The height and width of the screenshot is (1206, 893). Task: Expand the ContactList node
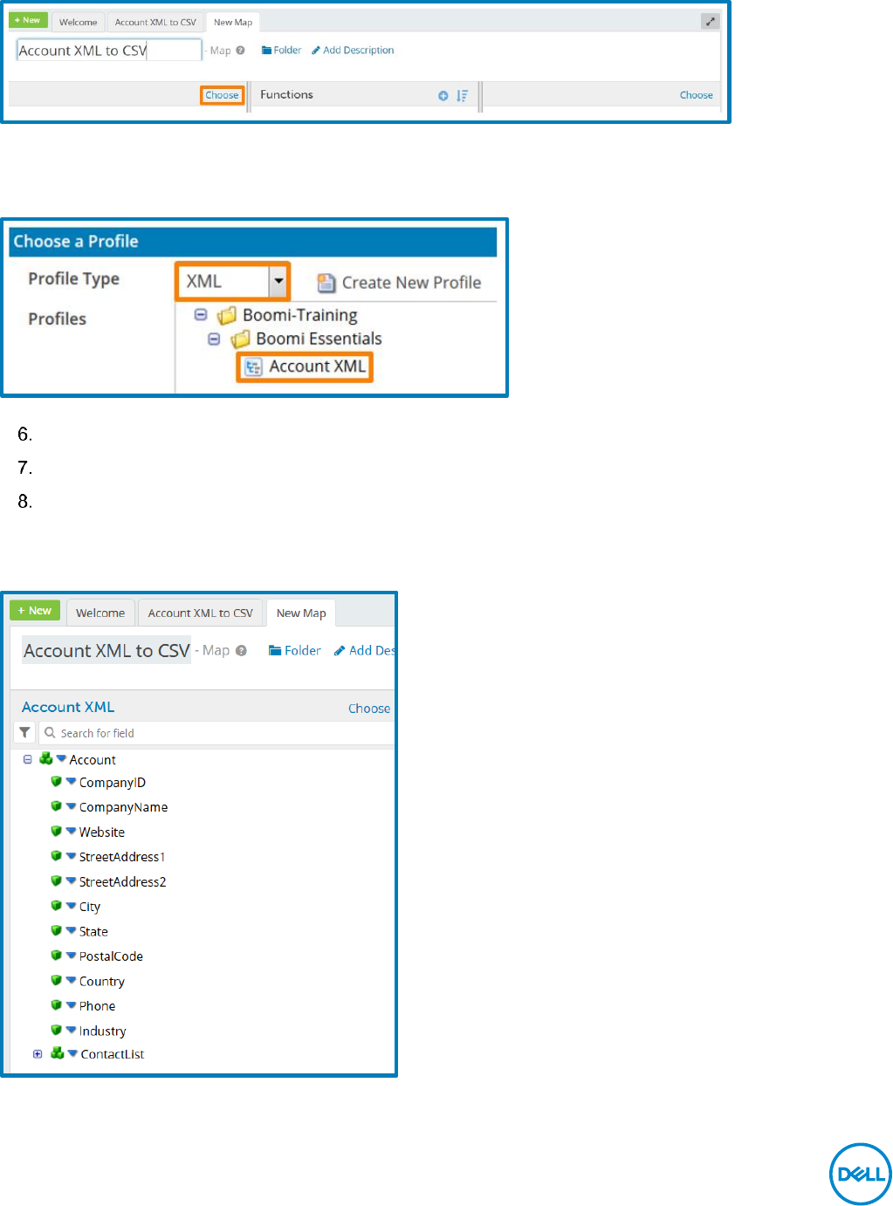click(x=38, y=1054)
